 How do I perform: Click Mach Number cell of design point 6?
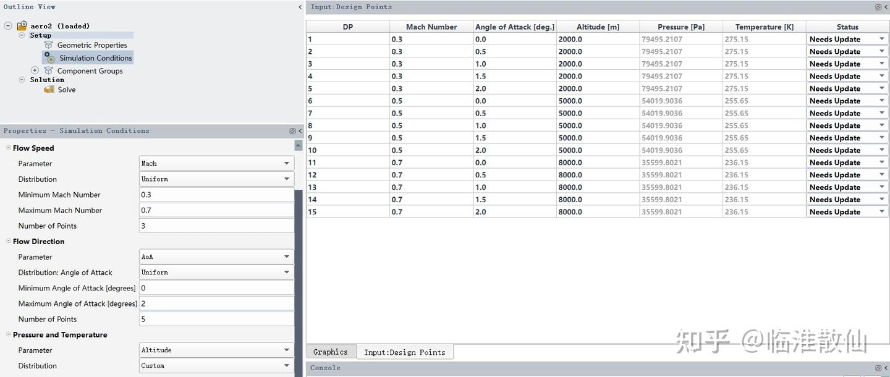(x=431, y=101)
